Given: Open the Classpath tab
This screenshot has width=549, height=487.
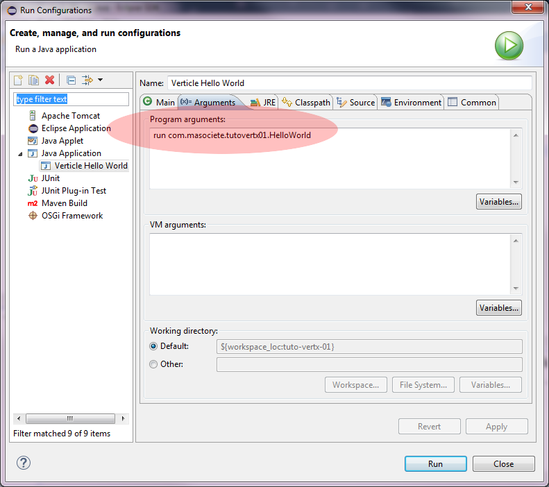Looking at the screenshot, I should (306, 102).
